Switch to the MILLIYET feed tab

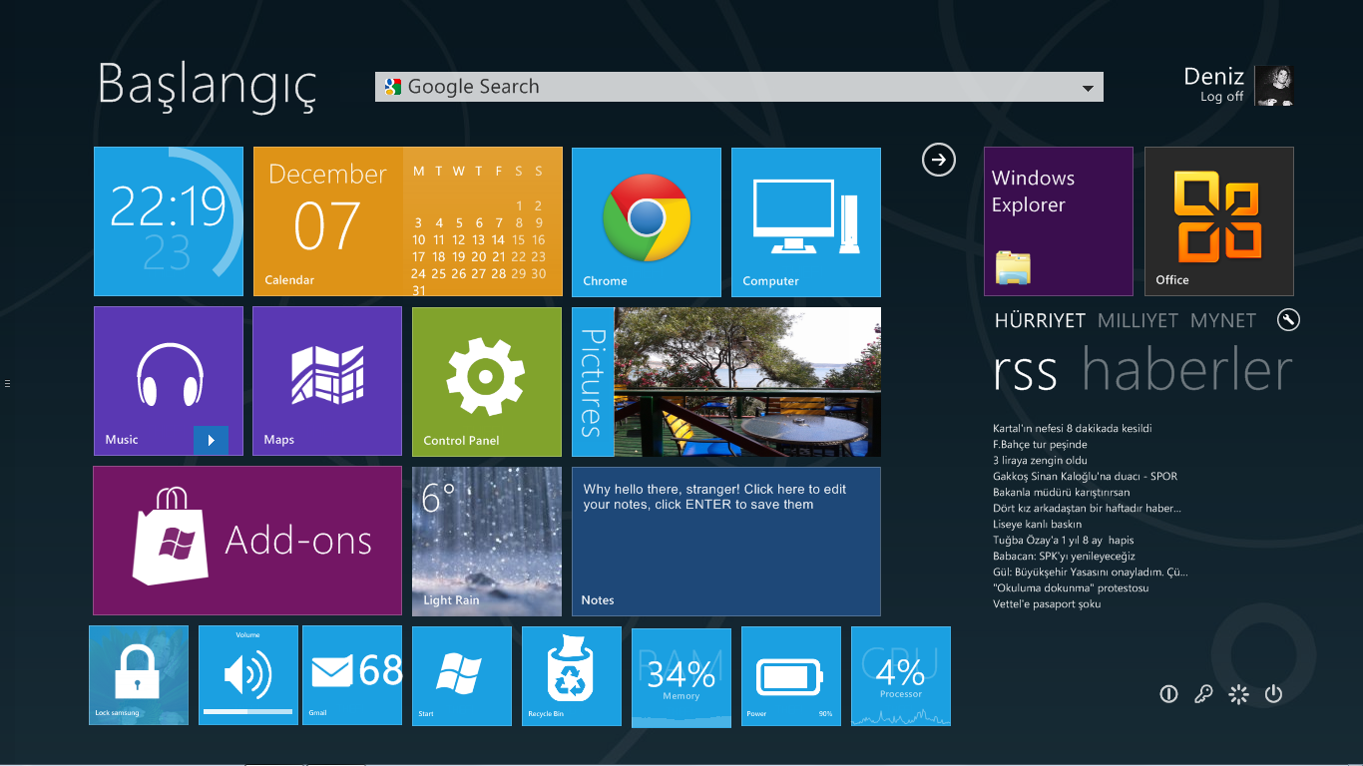[1138, 320]
